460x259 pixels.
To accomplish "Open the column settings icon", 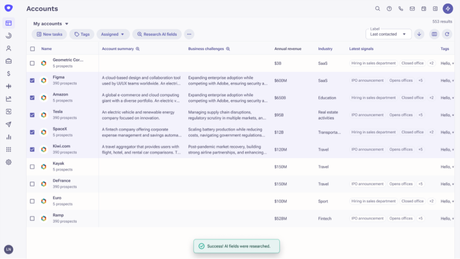I will pos(434,34).
